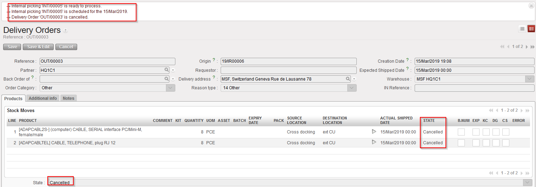Search partner with magnifier icon

tap(166, 70)
